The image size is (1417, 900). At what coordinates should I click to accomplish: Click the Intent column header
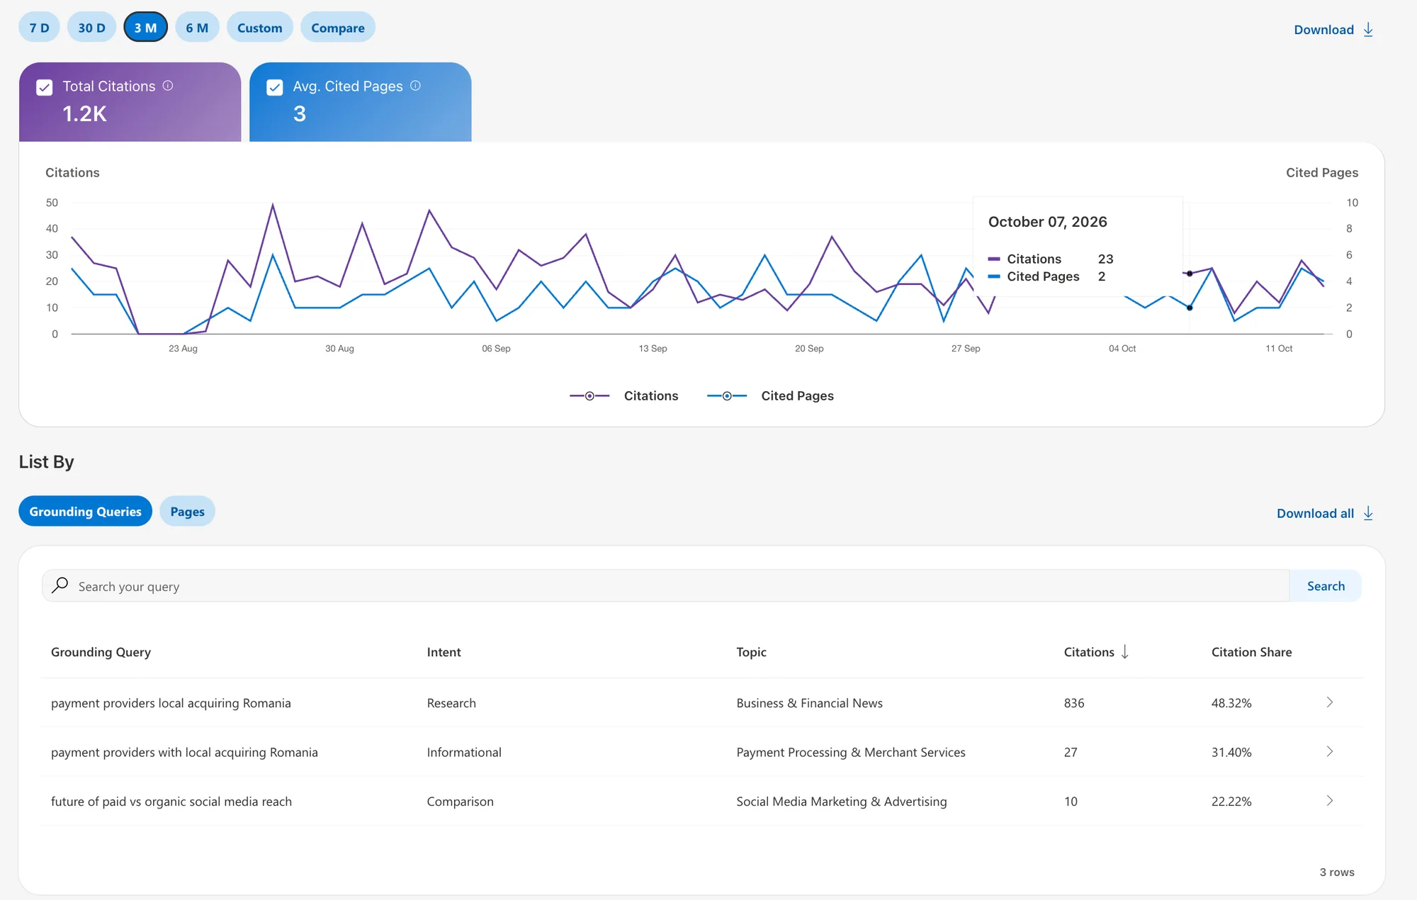[444, 652]
